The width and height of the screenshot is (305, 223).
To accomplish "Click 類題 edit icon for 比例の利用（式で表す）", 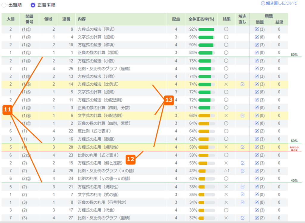I will [257, 155].
